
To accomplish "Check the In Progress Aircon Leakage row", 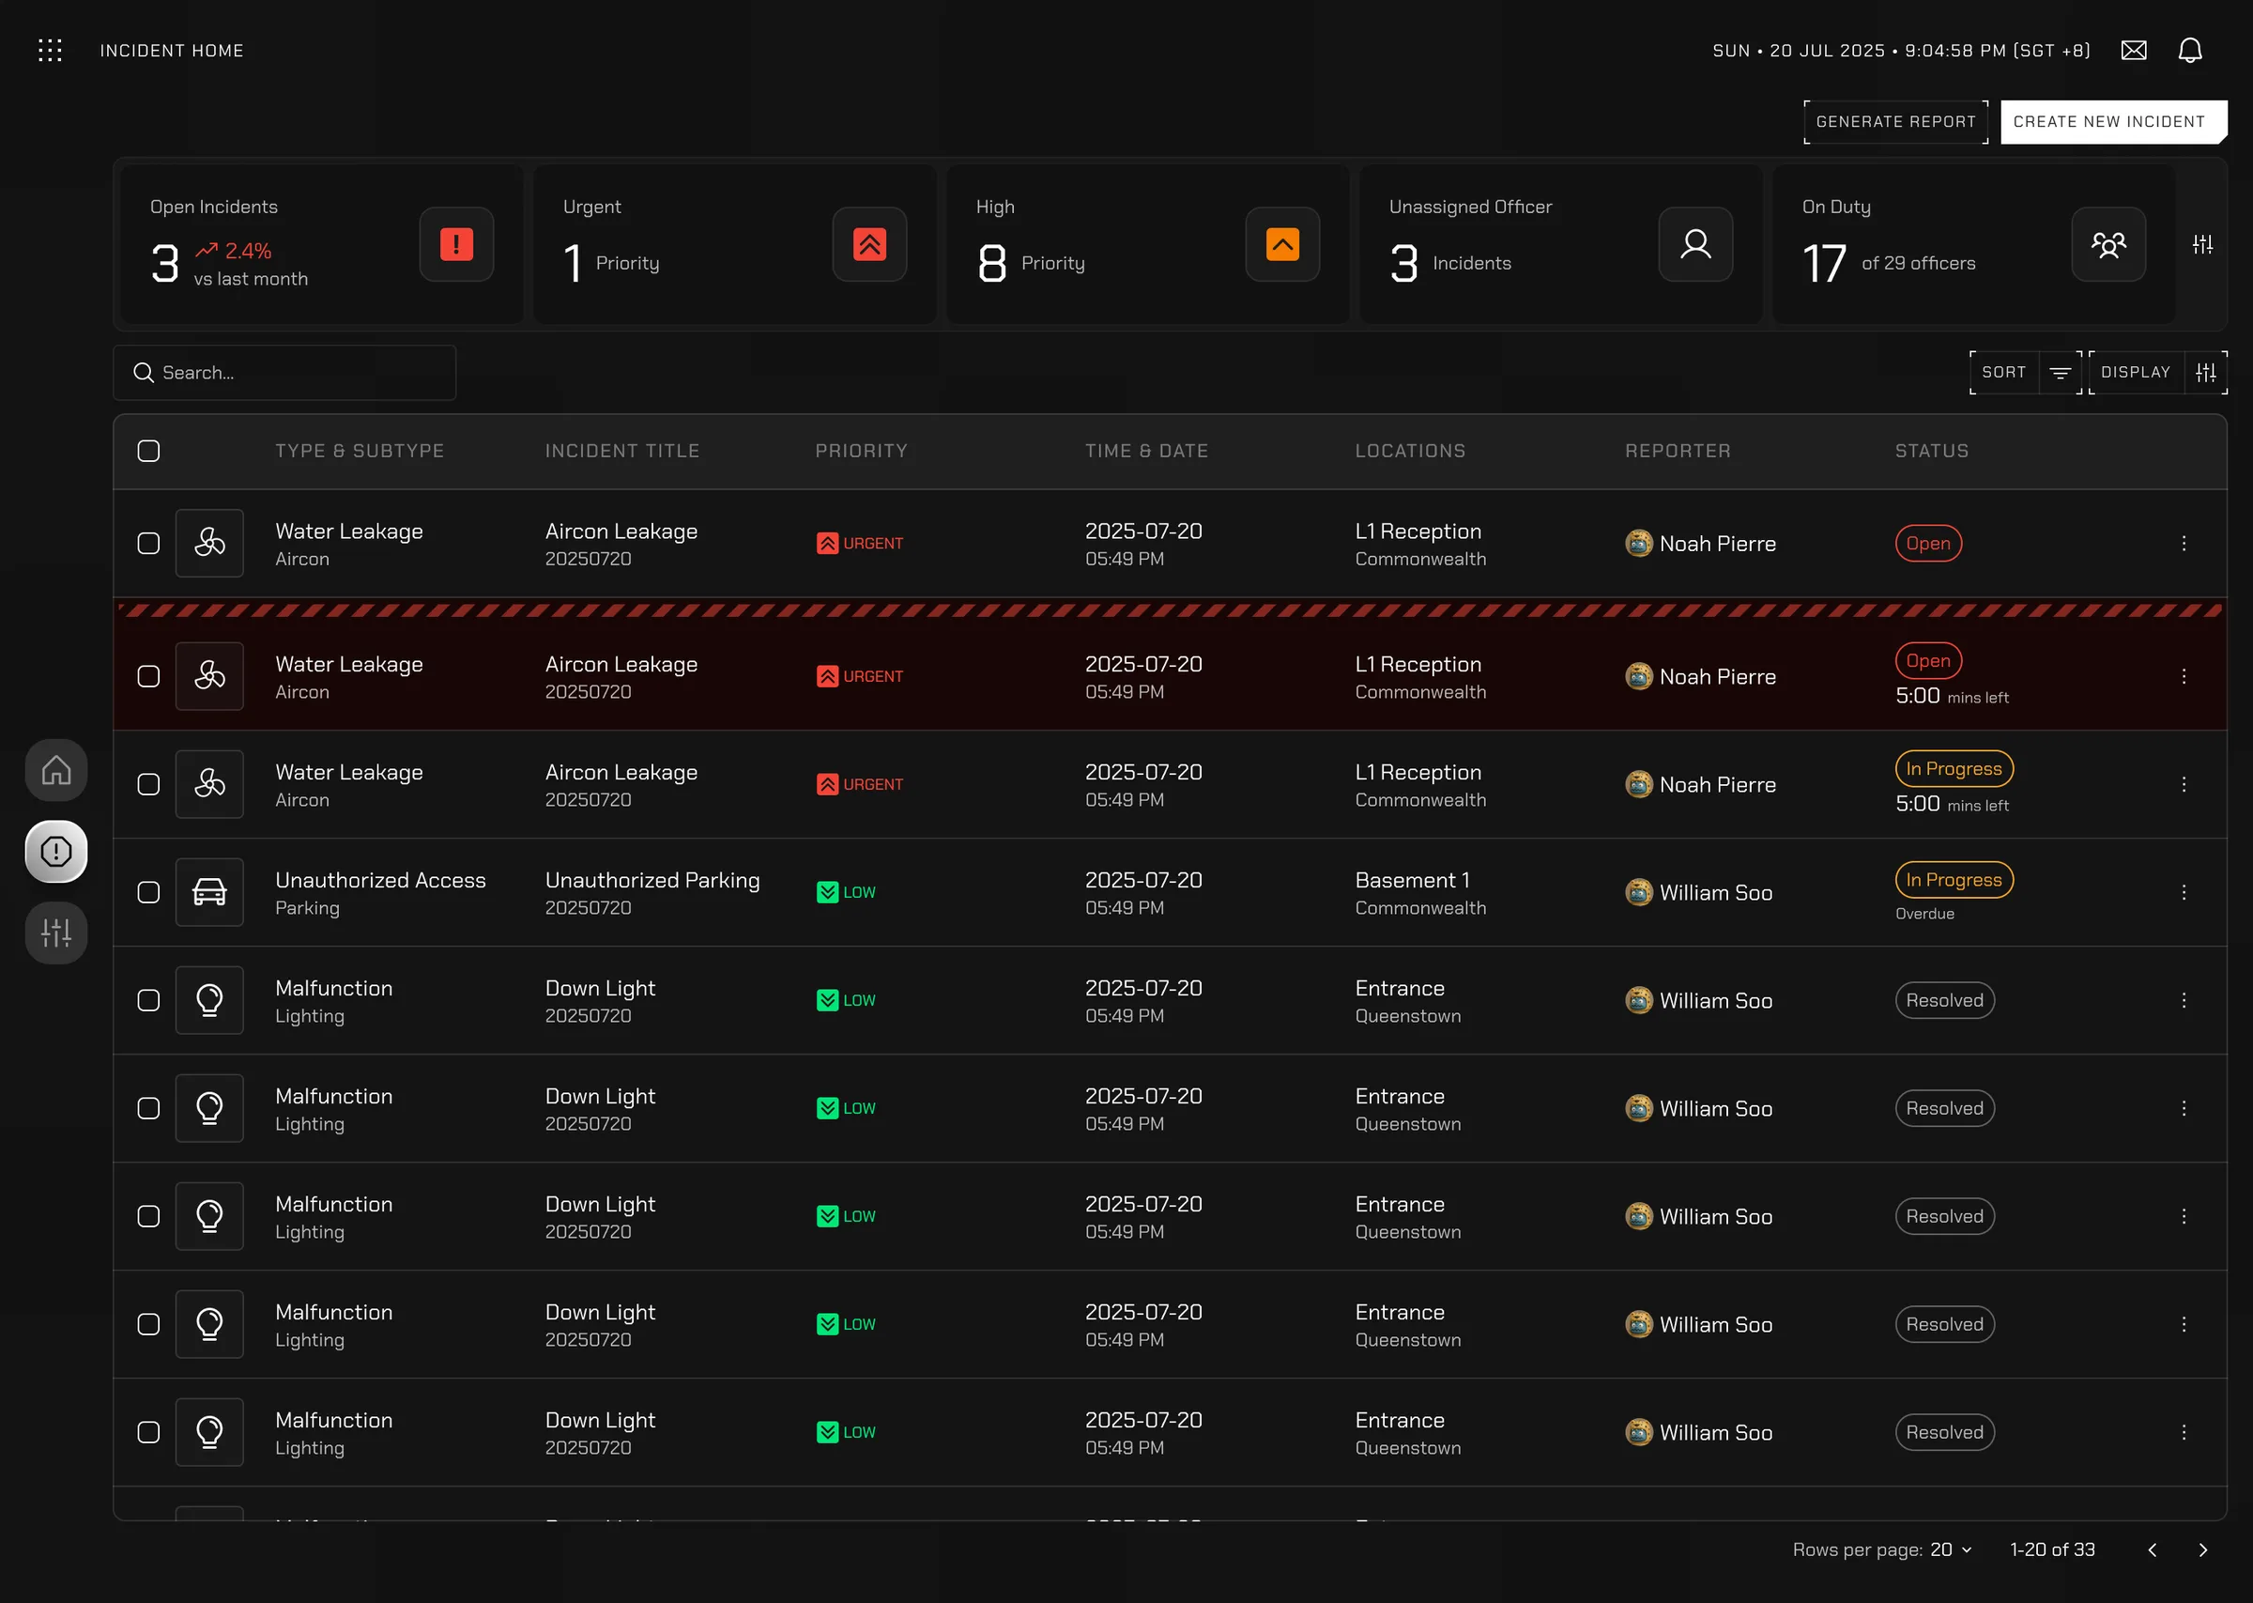I will (148, 784).
